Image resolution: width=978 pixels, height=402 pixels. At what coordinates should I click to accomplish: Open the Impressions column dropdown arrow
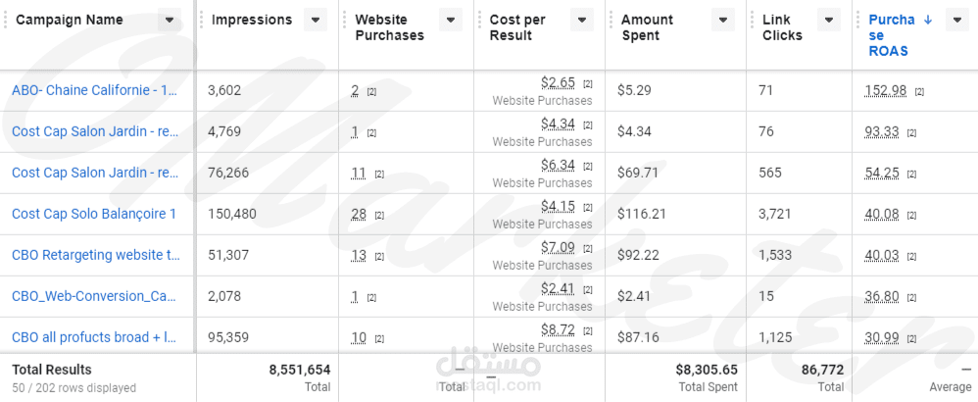point(315,20)
